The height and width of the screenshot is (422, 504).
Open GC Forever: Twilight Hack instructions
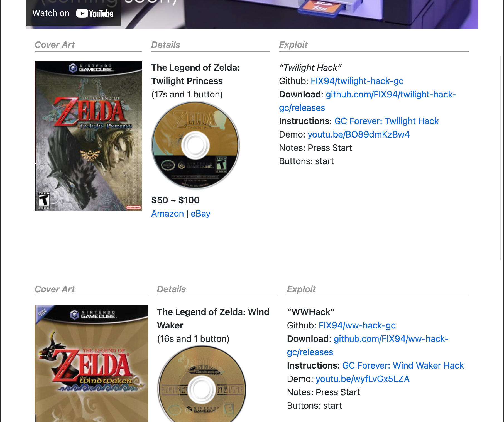click(x=386, y=121)
